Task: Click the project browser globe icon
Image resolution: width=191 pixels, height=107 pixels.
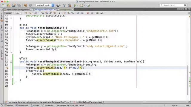Action: click(58, 5)
